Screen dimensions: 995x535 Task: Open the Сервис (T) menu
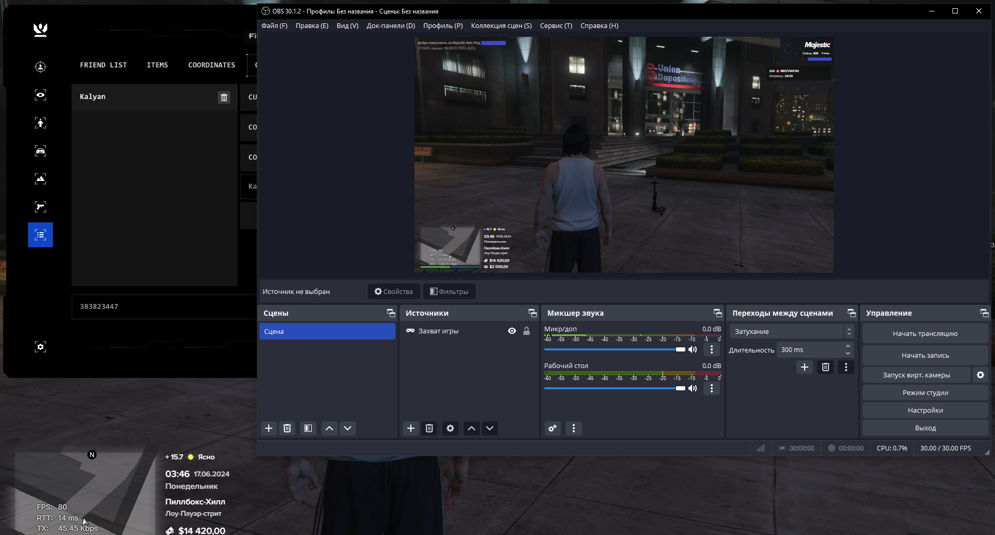click(x=556, y=26)
